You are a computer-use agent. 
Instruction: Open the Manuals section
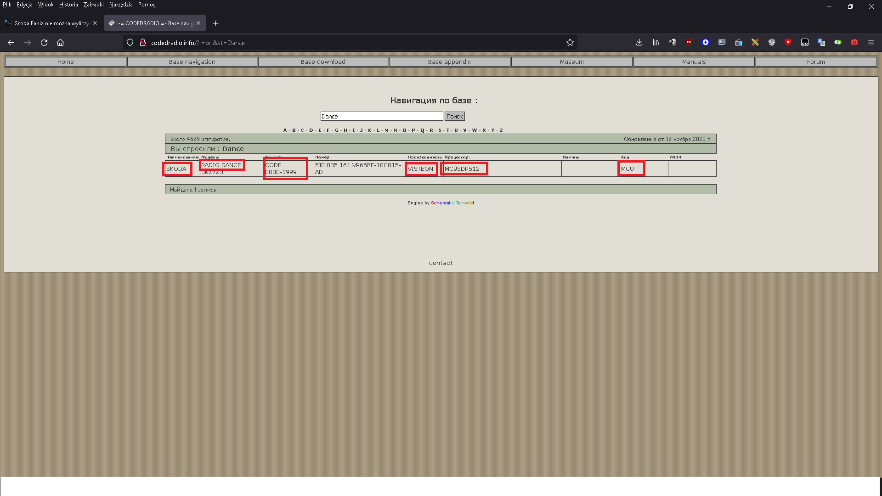[x=694, y=62]
